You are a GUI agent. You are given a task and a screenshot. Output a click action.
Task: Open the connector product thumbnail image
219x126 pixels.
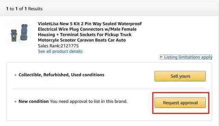point(19,33)
